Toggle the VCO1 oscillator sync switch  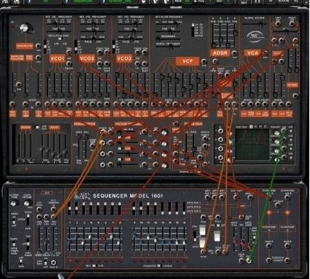tap(61, 39)
